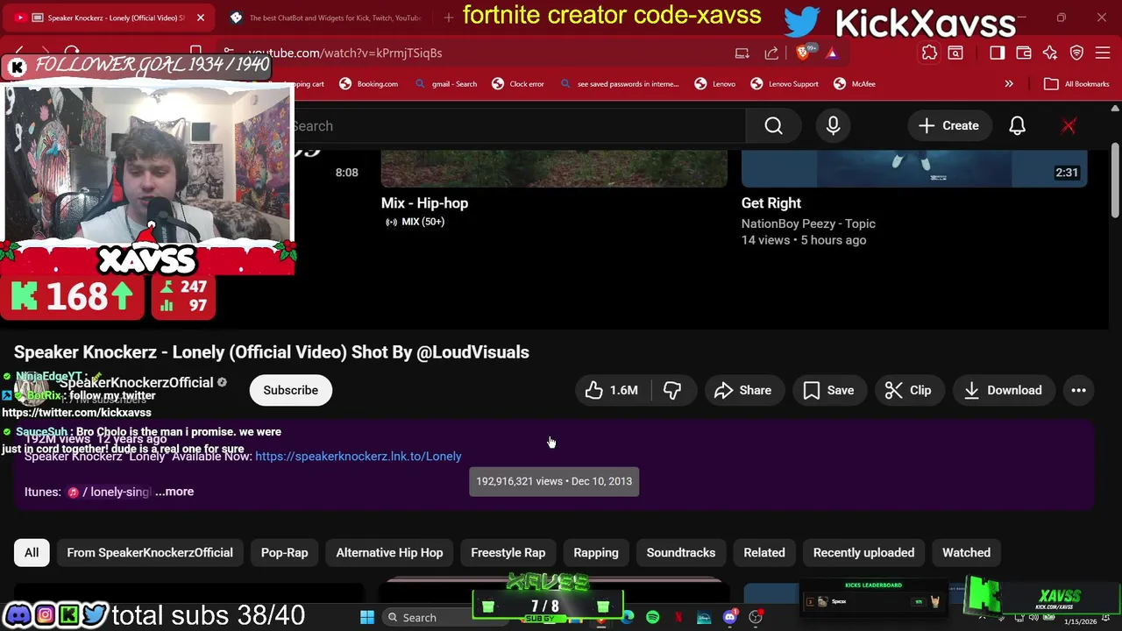This screenshot has height=631, width=1122.
Task: Select the From SpeakerKnockerzOfficial chip
Action: click(x=150, y=553)
